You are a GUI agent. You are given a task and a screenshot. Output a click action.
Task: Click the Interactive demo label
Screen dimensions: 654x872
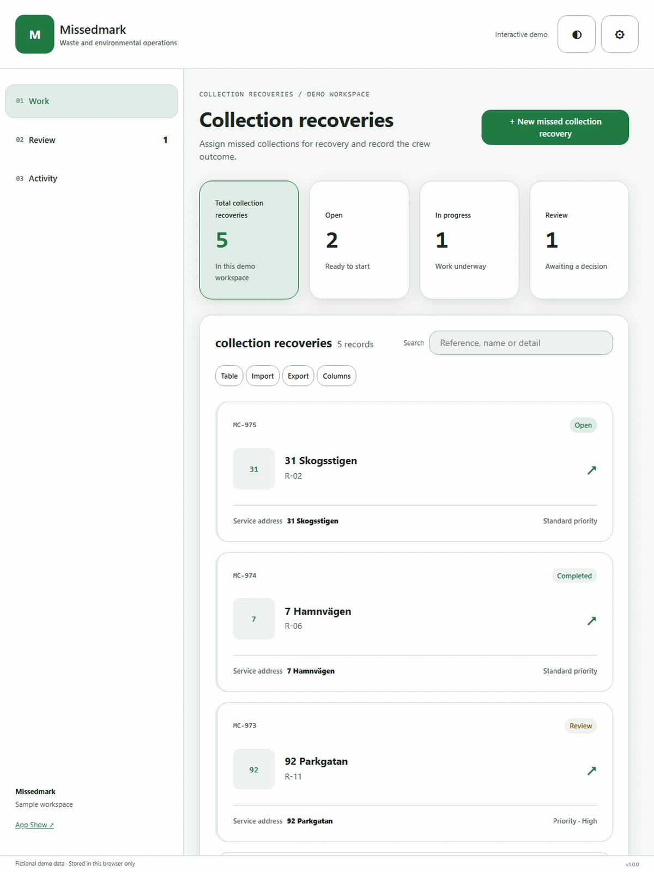tap(521, 34)
